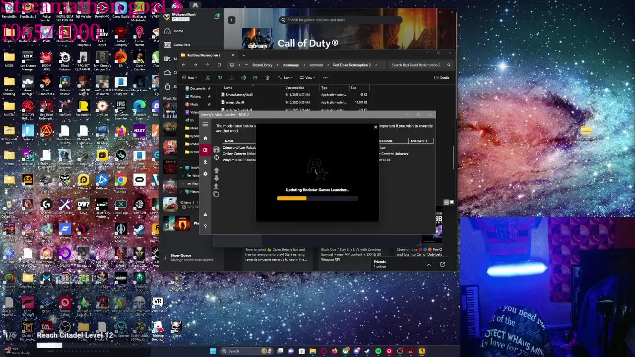Collapse the This PC tree node

click(182, 168)
